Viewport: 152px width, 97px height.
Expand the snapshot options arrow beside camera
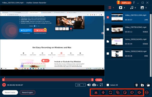click(x=97, y=85)
